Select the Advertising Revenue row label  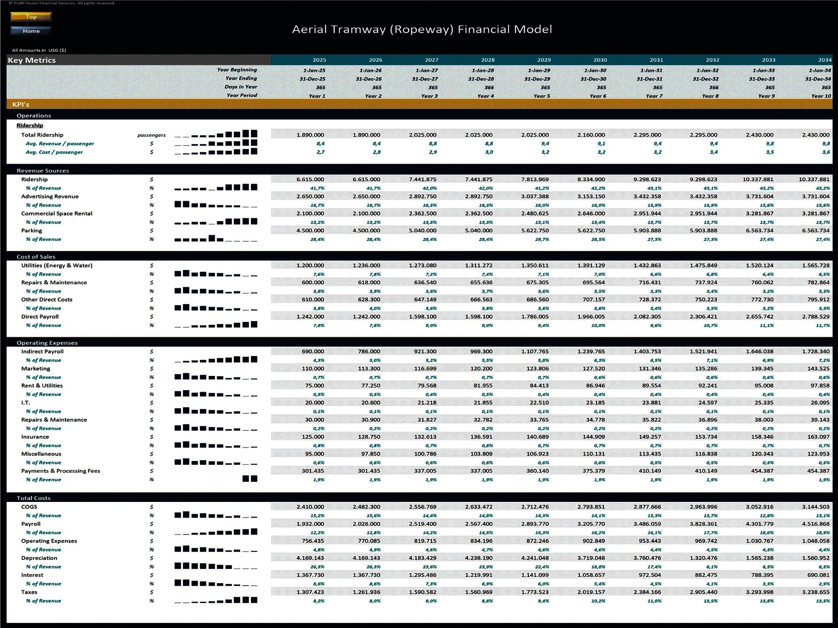pos(50,196)
